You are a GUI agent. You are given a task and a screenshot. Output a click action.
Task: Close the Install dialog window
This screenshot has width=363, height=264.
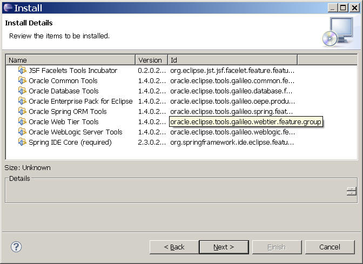tap(355, 8)
